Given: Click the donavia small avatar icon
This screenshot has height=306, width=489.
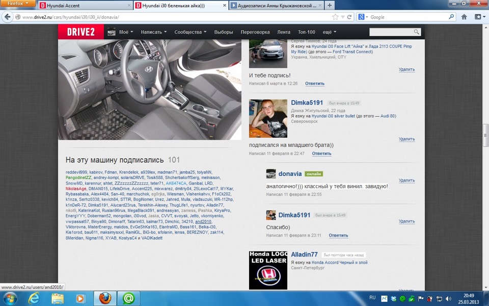Looking at the screenshot, I should click(270, 173).
